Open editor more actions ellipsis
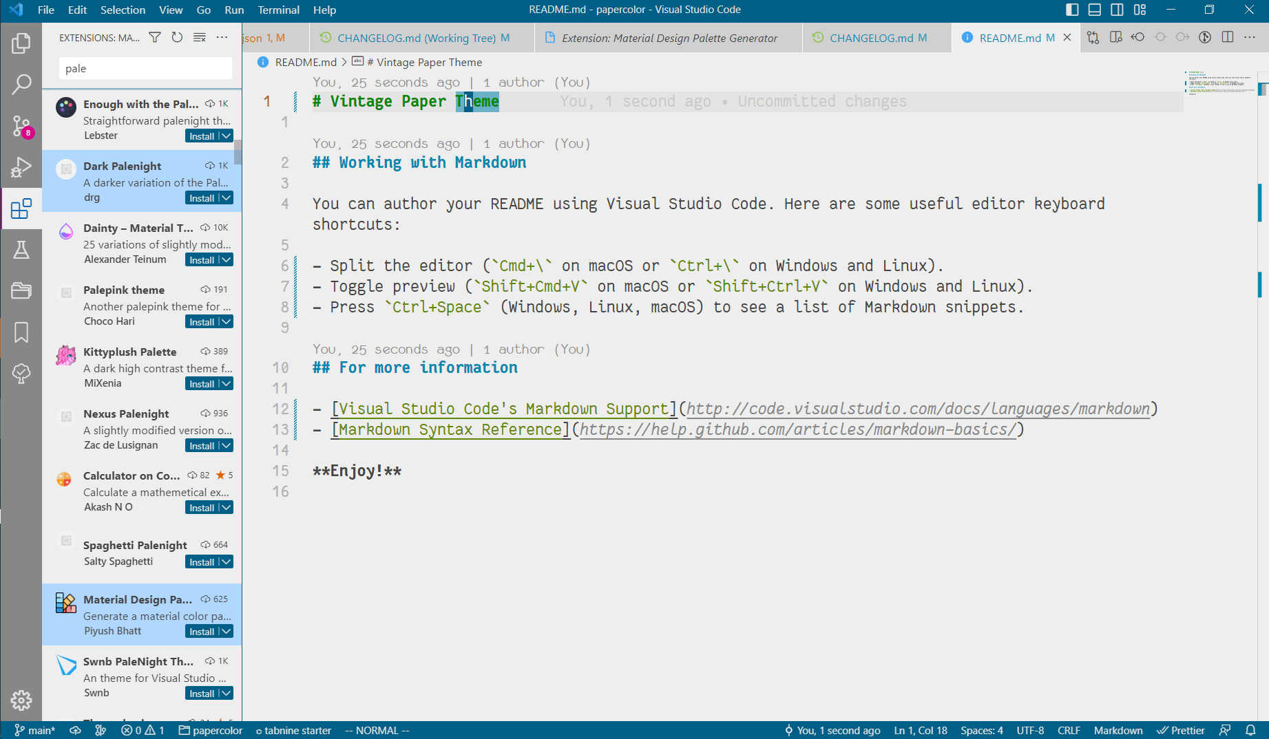 point(1250,37)
